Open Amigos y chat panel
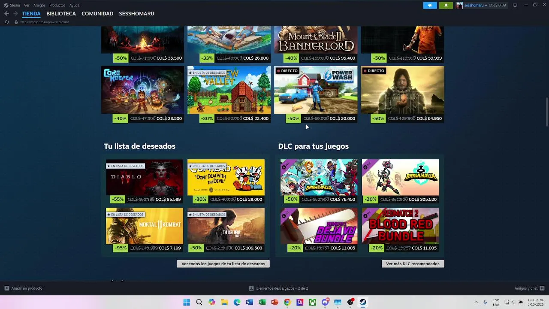The height and width of the screenshot is (309, 549). (x=529, y=288)
